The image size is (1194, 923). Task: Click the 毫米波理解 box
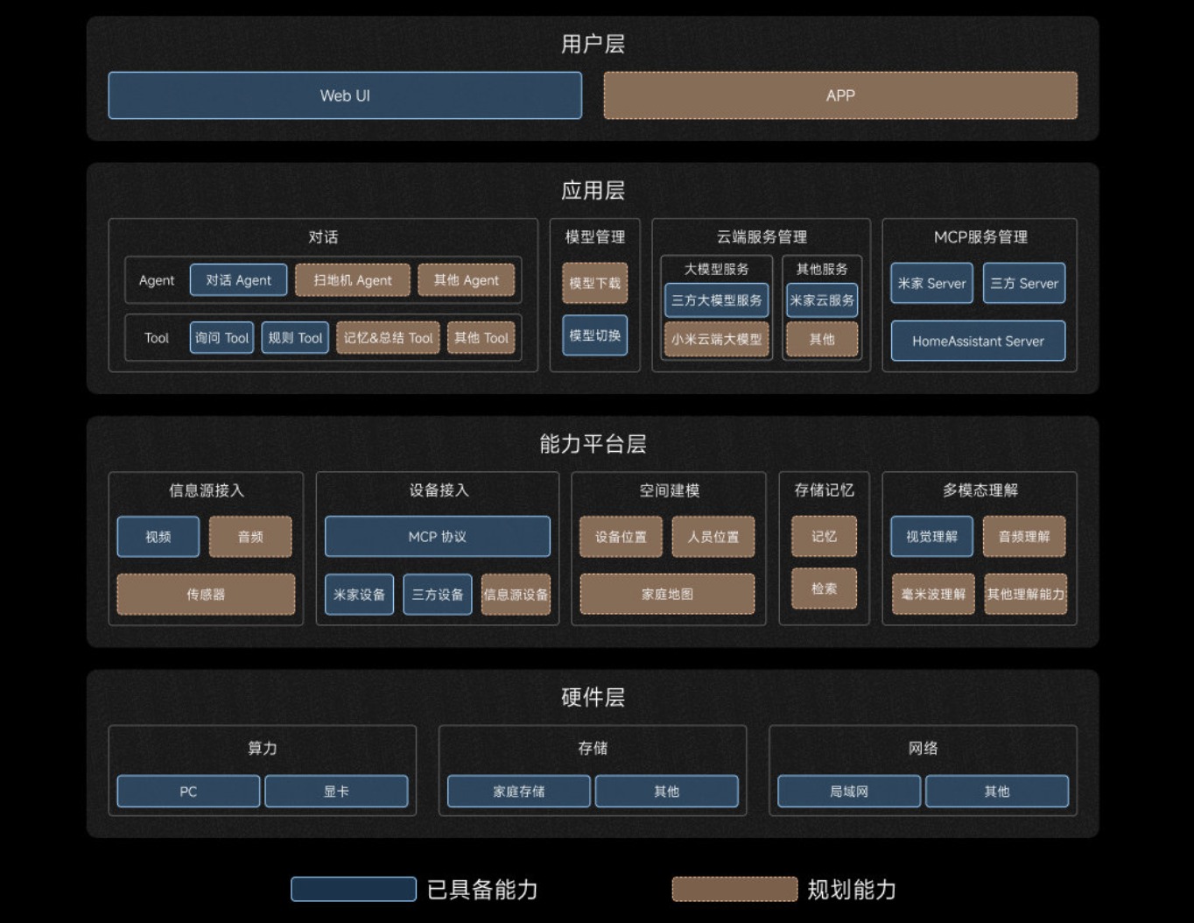point(933,595)
